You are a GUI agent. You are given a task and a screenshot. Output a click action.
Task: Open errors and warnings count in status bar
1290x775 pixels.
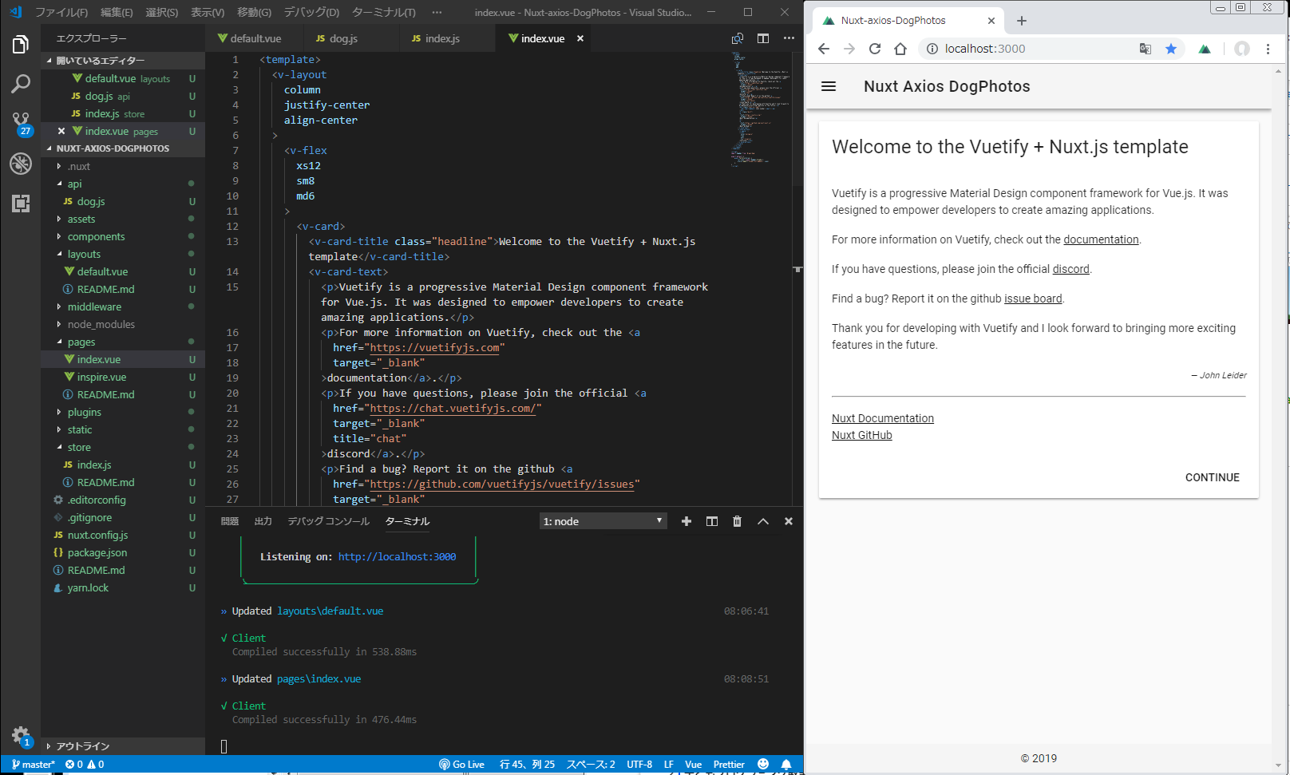[x=85, y=765]
